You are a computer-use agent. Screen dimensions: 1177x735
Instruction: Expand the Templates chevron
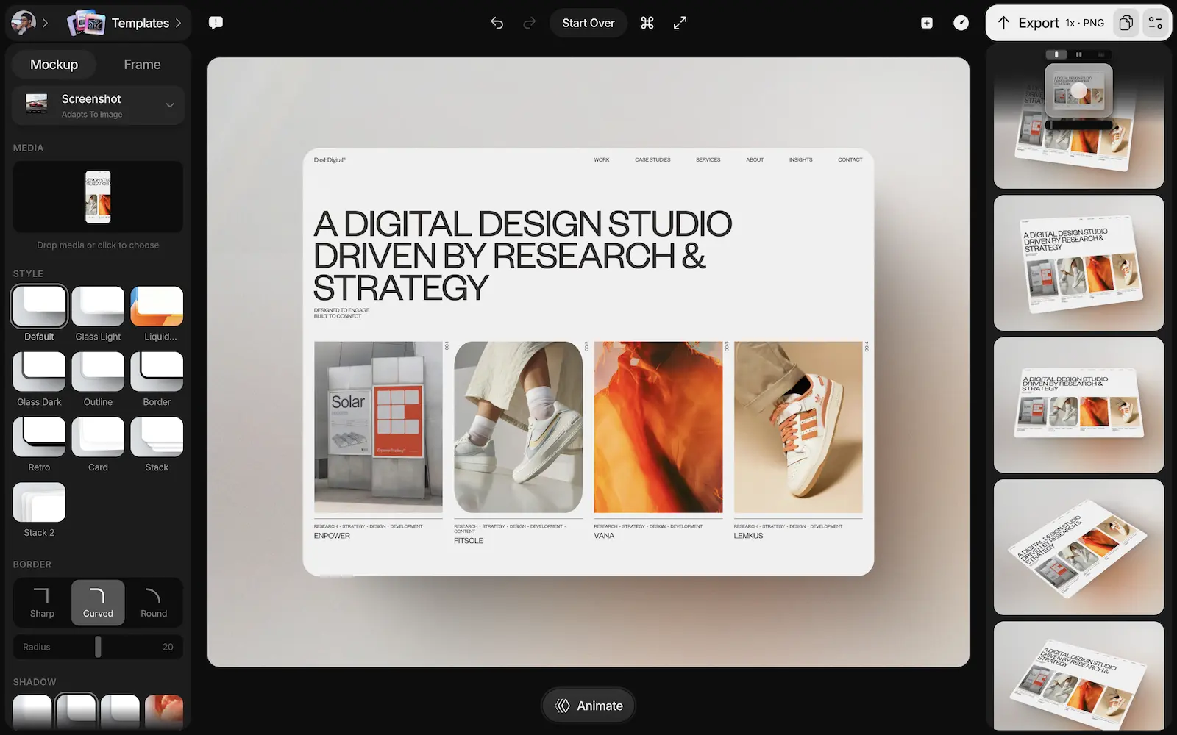tap(179, 23)
